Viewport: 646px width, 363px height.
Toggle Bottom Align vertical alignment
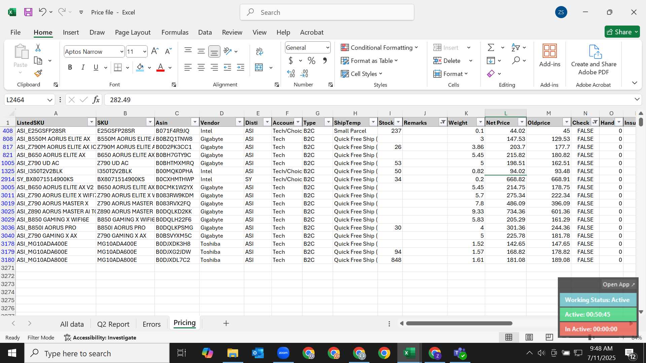pyautogui.click(x=214, y=51)
